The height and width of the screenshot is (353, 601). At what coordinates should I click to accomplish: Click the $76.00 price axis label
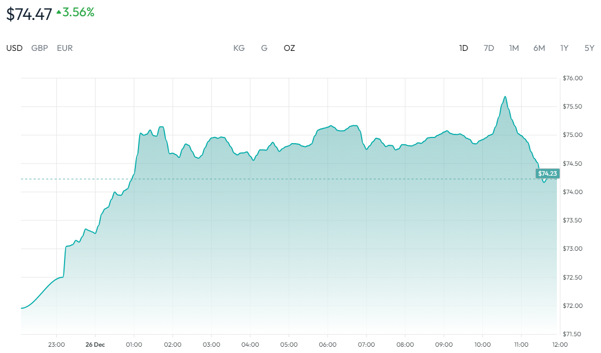[572, 79]
